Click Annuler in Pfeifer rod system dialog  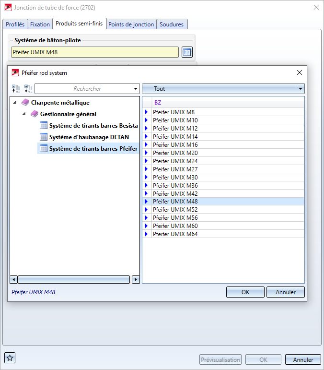click(x=286, y=292)
